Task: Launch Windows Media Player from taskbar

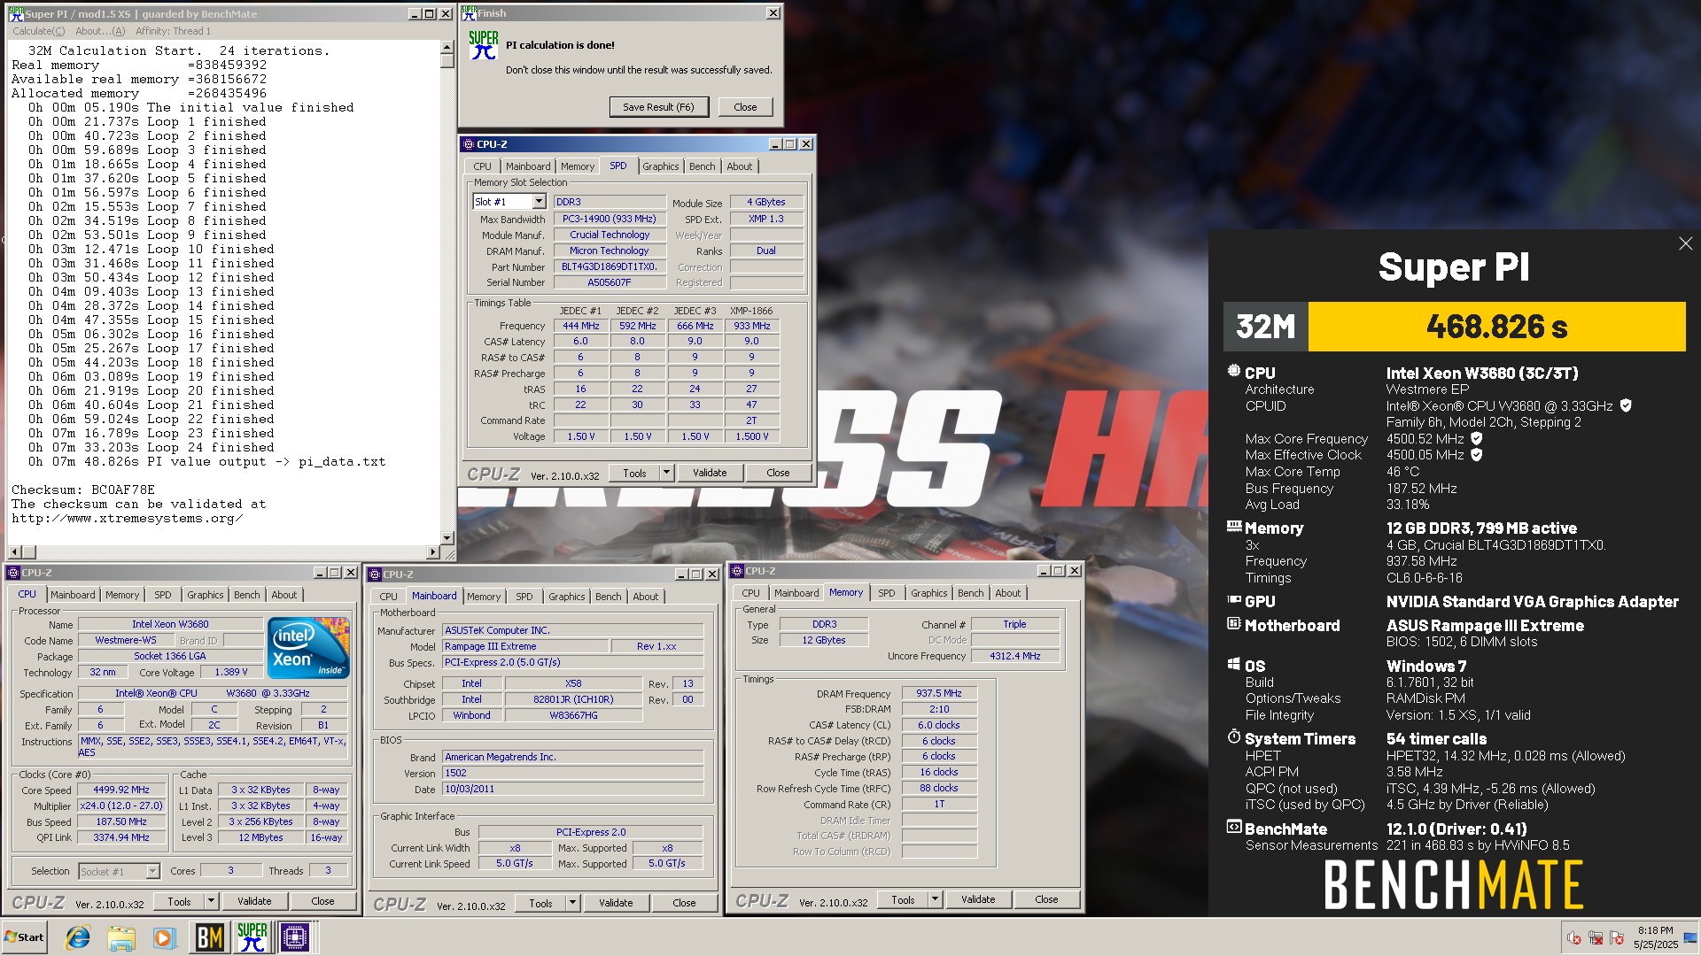Action: point(165,937)
